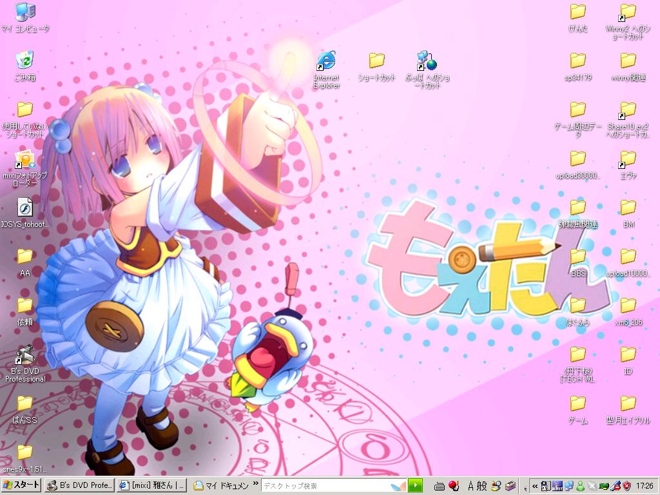Open Share10.ex2 へのショートカット icon
This screenshot has width=660, height=495.
(x=628, y=119)
